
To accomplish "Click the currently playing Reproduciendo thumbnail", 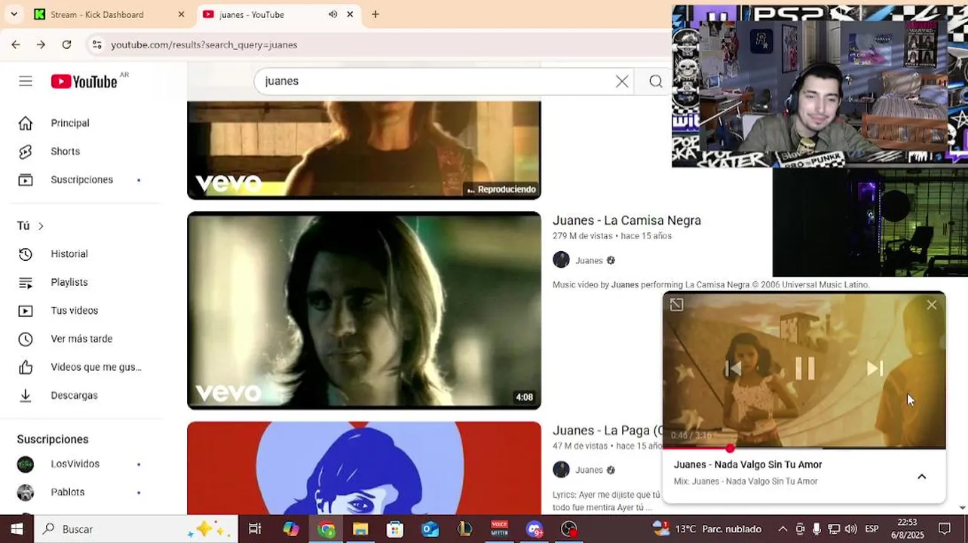I will click(x=364, y=149).
